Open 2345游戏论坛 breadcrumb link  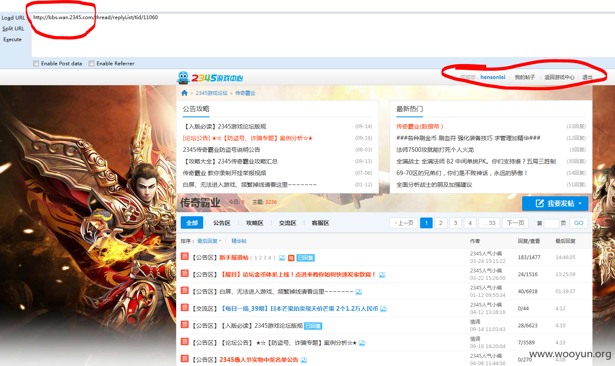(x=212, y=93)
